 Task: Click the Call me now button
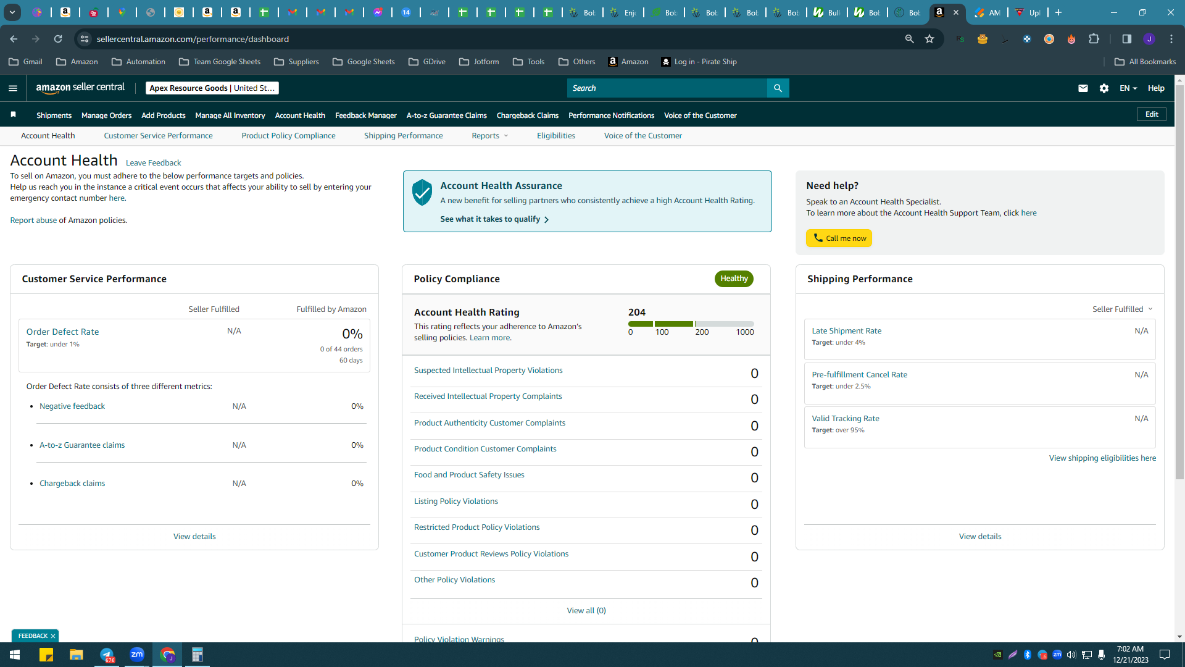pos(839,238)
